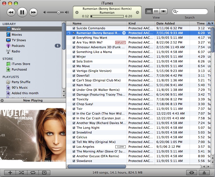Image resolution: width=215 pixels, height=177 pixels.
Task: Uncheck the Suicide Commando song
Action: [74, 28]
